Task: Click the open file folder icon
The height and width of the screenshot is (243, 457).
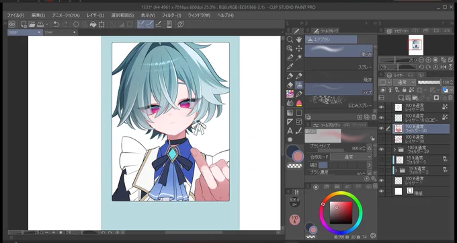Action: pos(32,24)
